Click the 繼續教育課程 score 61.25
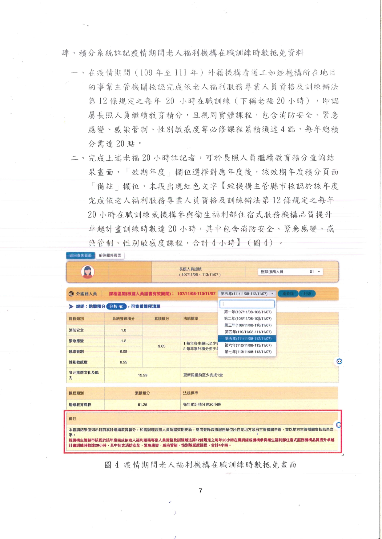 [x=143, y=405]
